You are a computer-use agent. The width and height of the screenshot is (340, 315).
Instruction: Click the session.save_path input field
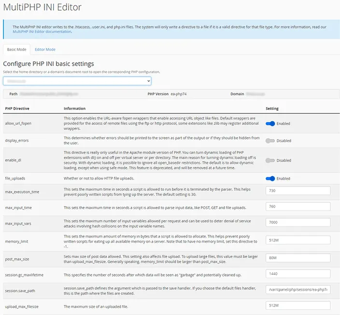click(x=298, y=289)
